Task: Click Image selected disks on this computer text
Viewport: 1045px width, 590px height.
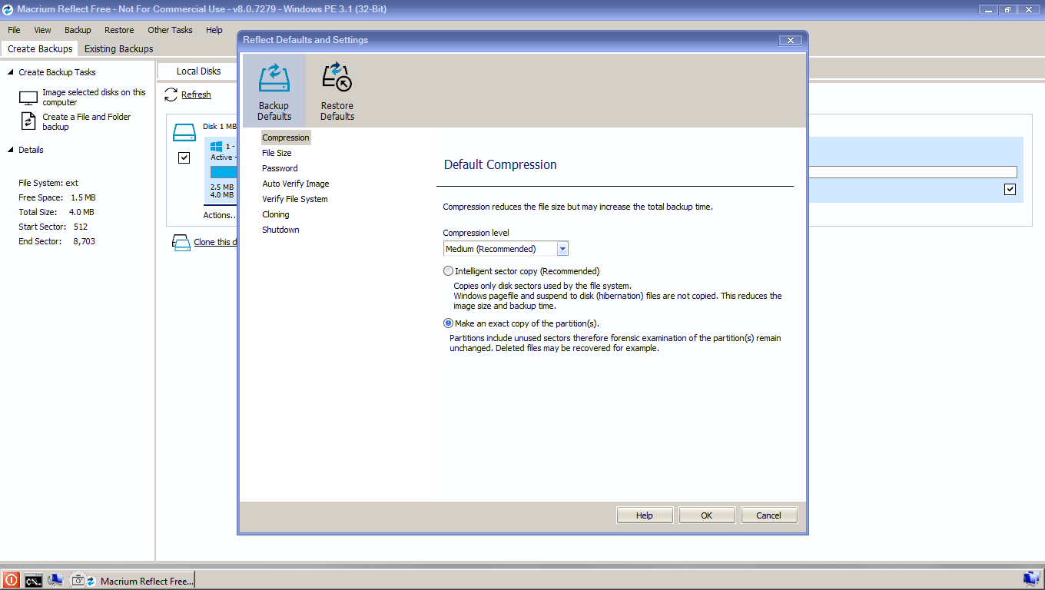Action: (x=94, y=97)
